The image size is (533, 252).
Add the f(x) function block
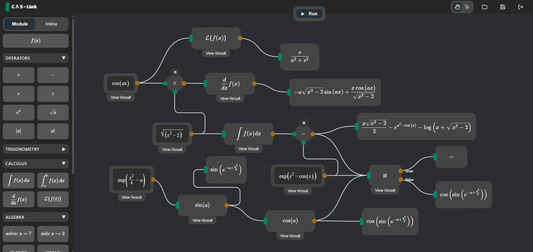click(x=36, y=41)
